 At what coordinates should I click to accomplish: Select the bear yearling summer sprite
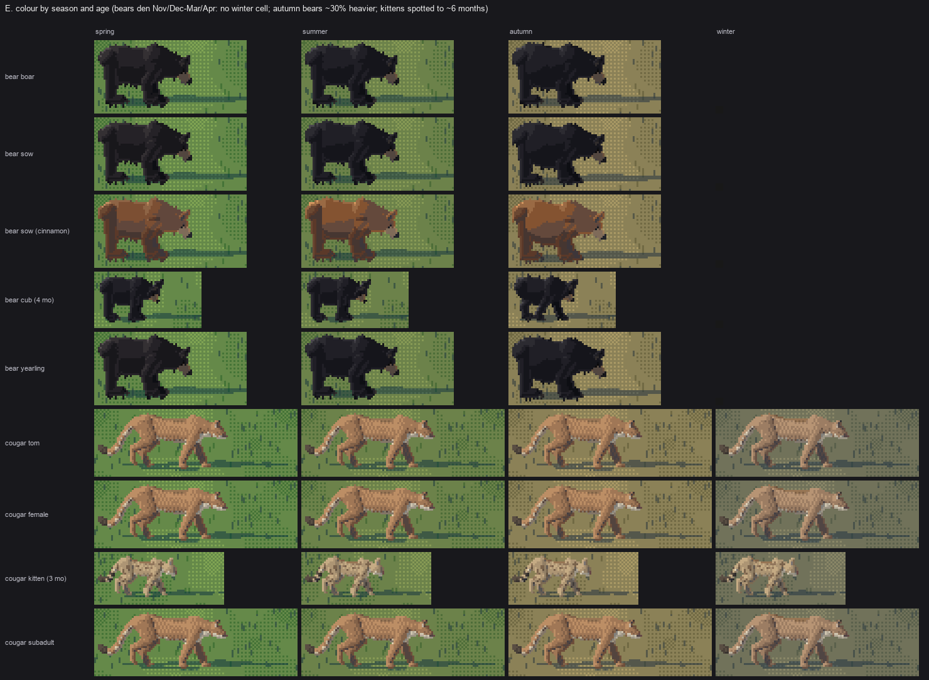tap(377, 368)
